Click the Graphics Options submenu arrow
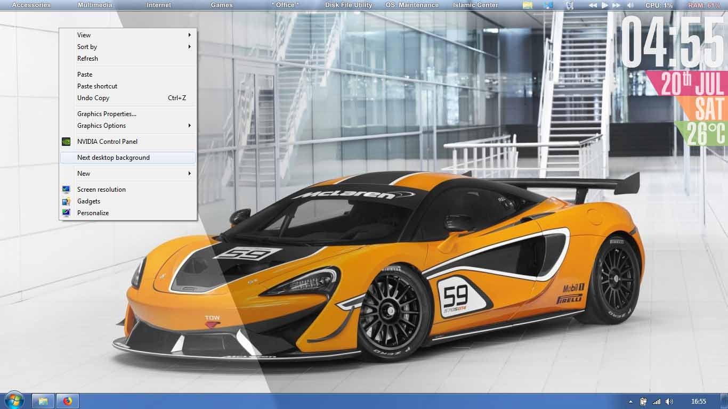Screen dimensions: 728x409 [x=189, y=126]
